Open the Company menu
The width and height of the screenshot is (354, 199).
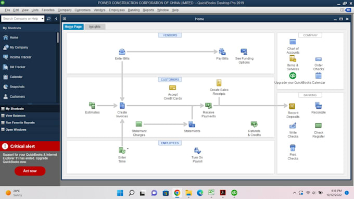(65, 10)
